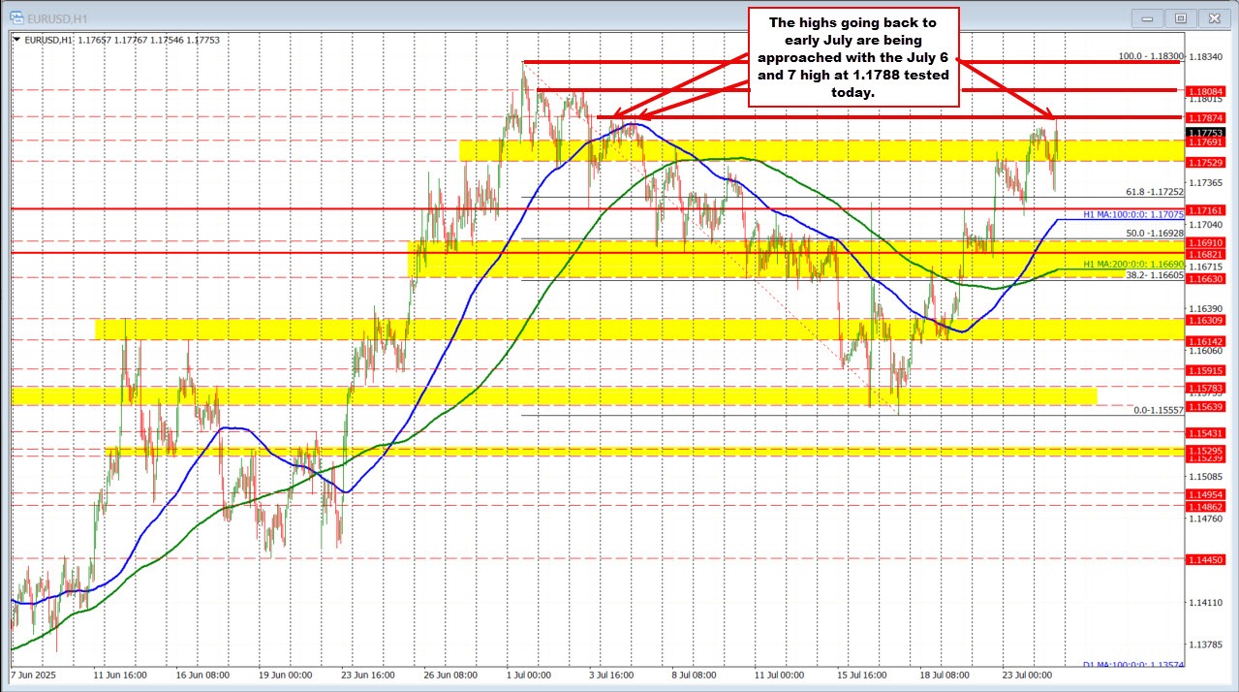Click the D1 MA:100 label 1.13574
The width and height of the screenshot is (1239, 692).
point(1133,665)
